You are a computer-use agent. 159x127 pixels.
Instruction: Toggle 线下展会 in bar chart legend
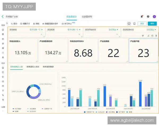click(121, 112)
